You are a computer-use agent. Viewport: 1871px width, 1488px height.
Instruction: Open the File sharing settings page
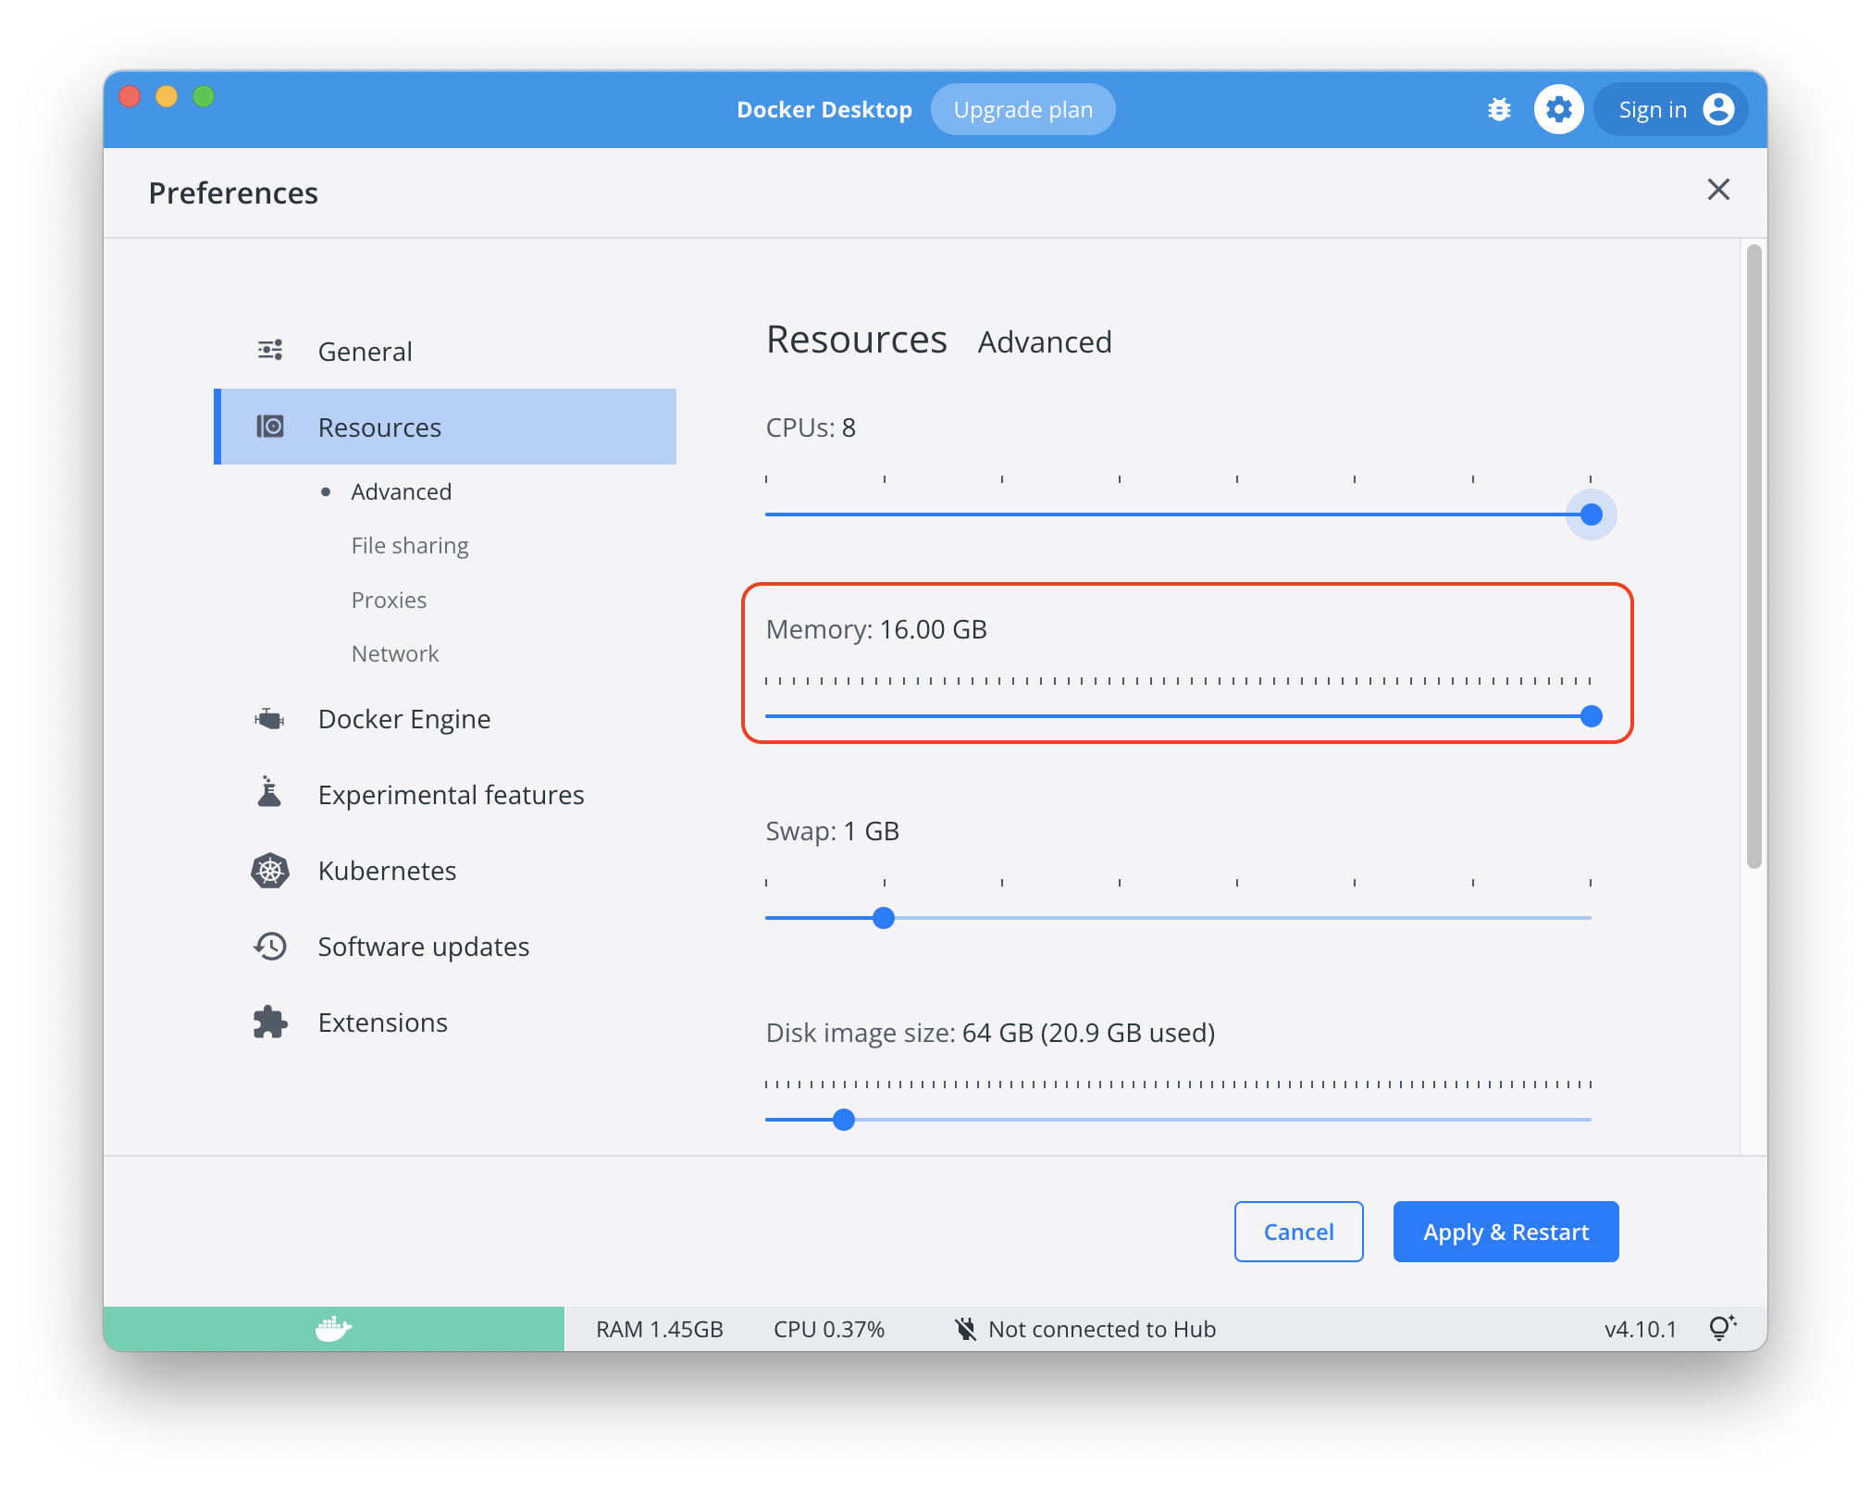409,545
